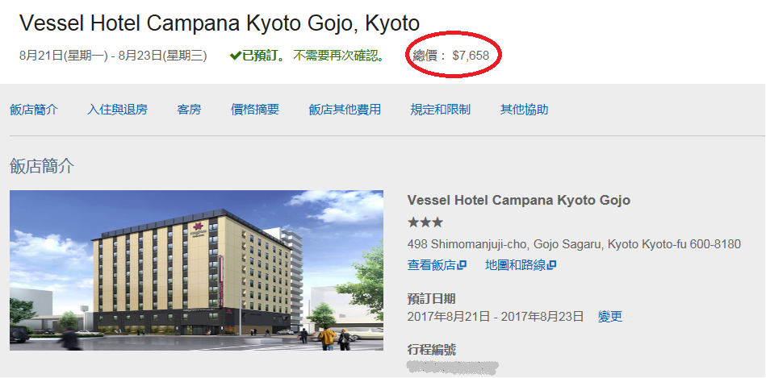
Task: Open the 飯店簡介 tab
Action: pos(34,110)
